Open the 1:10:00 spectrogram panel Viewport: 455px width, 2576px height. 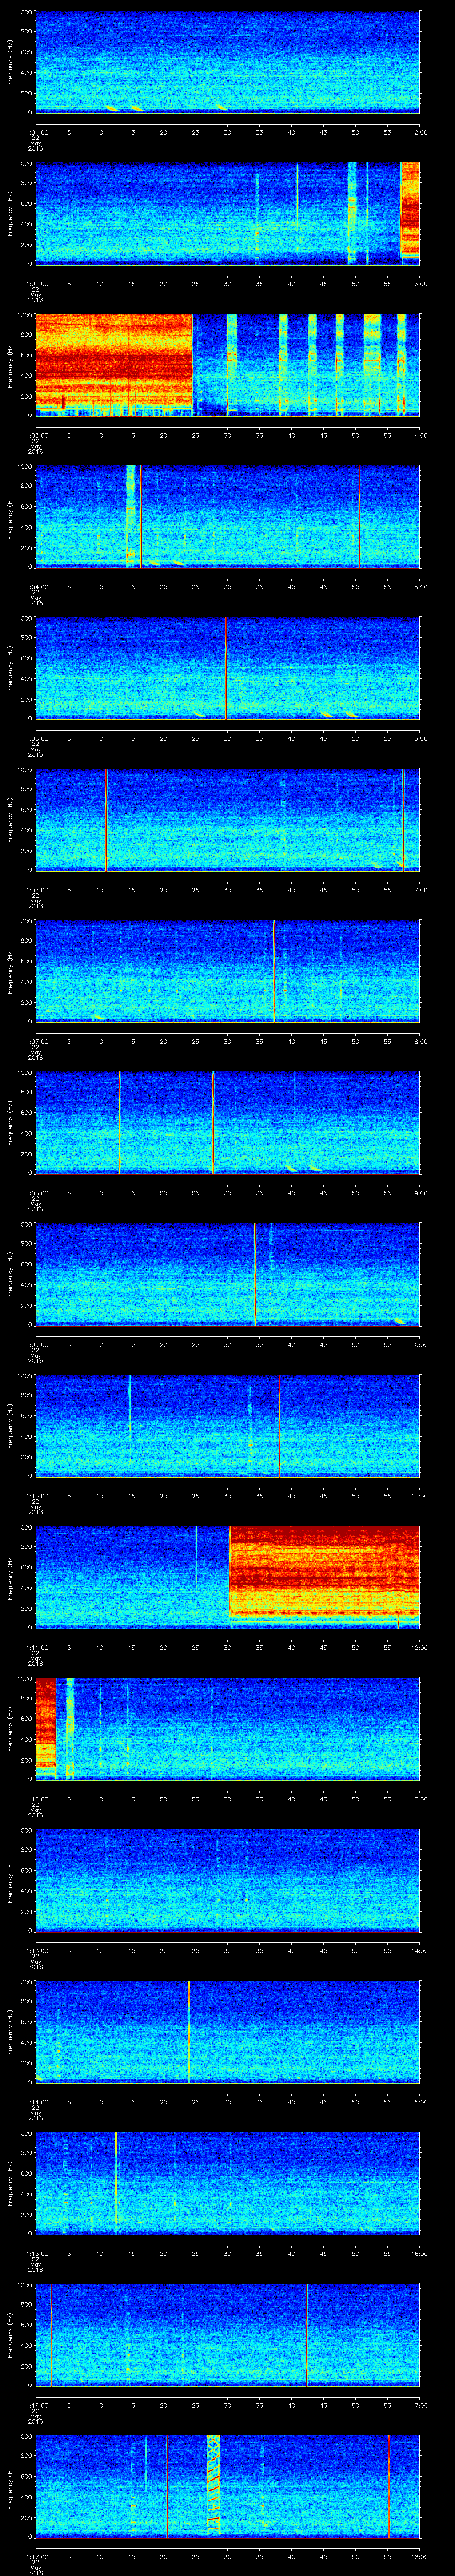(x=227, y=1425)
